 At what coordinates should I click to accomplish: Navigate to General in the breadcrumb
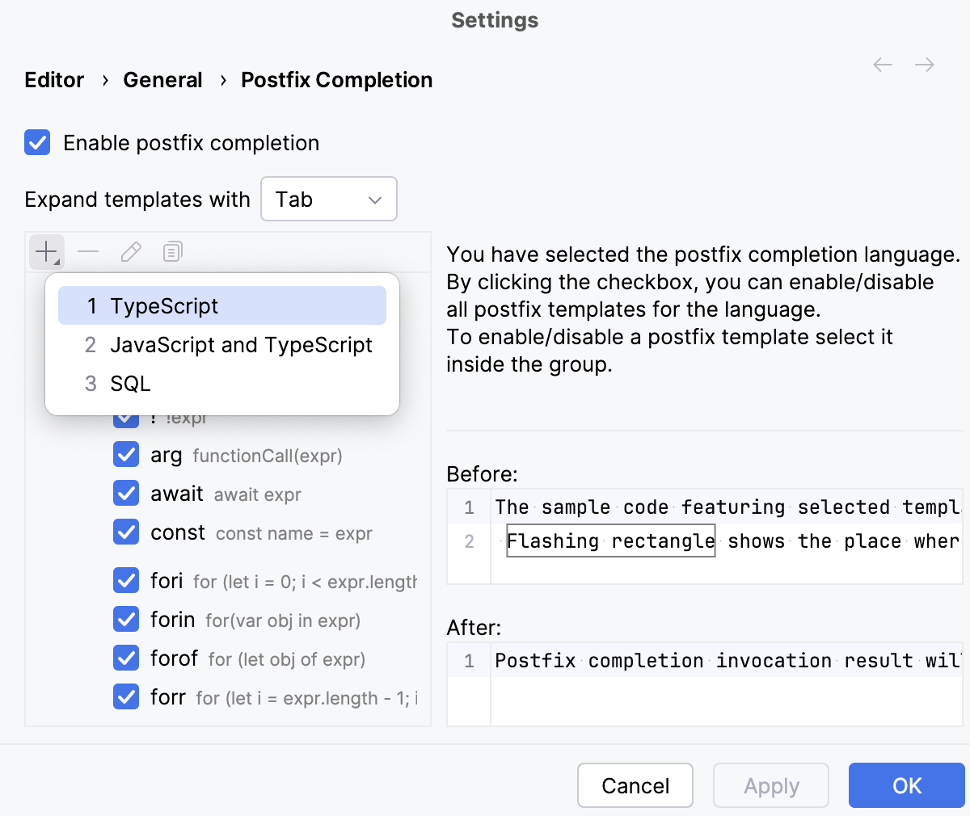point(162,80)
